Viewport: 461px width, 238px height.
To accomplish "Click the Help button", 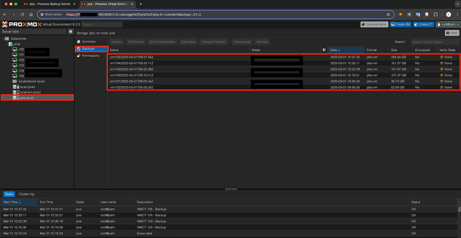I will (452, 33).
